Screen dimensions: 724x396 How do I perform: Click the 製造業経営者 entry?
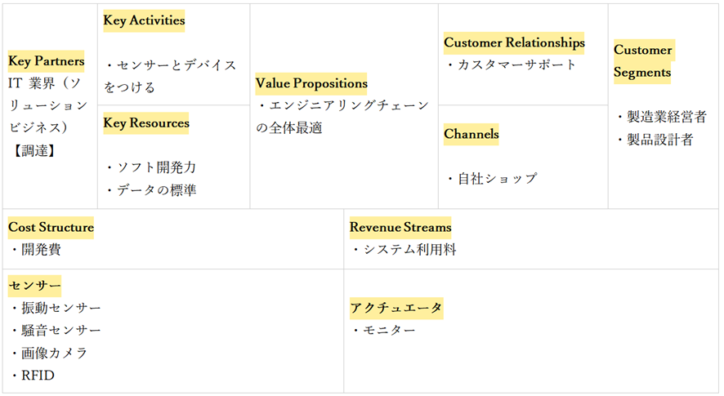(x=666, y=117)
